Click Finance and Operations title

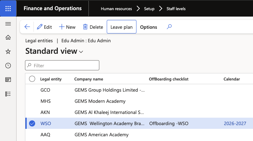53,8
